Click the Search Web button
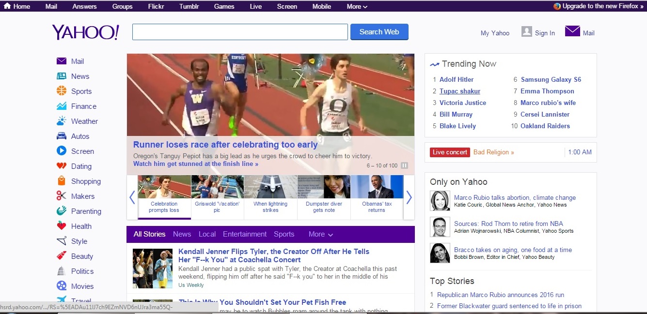This screenshot has height=314, width=647. click(379, 32)
